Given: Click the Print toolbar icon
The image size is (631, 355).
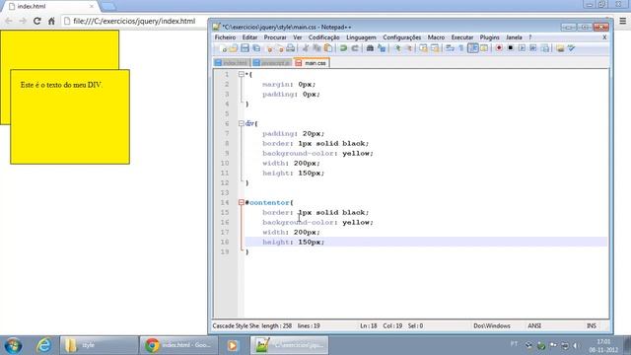Looking at the screenshot, I should point(290,48).
